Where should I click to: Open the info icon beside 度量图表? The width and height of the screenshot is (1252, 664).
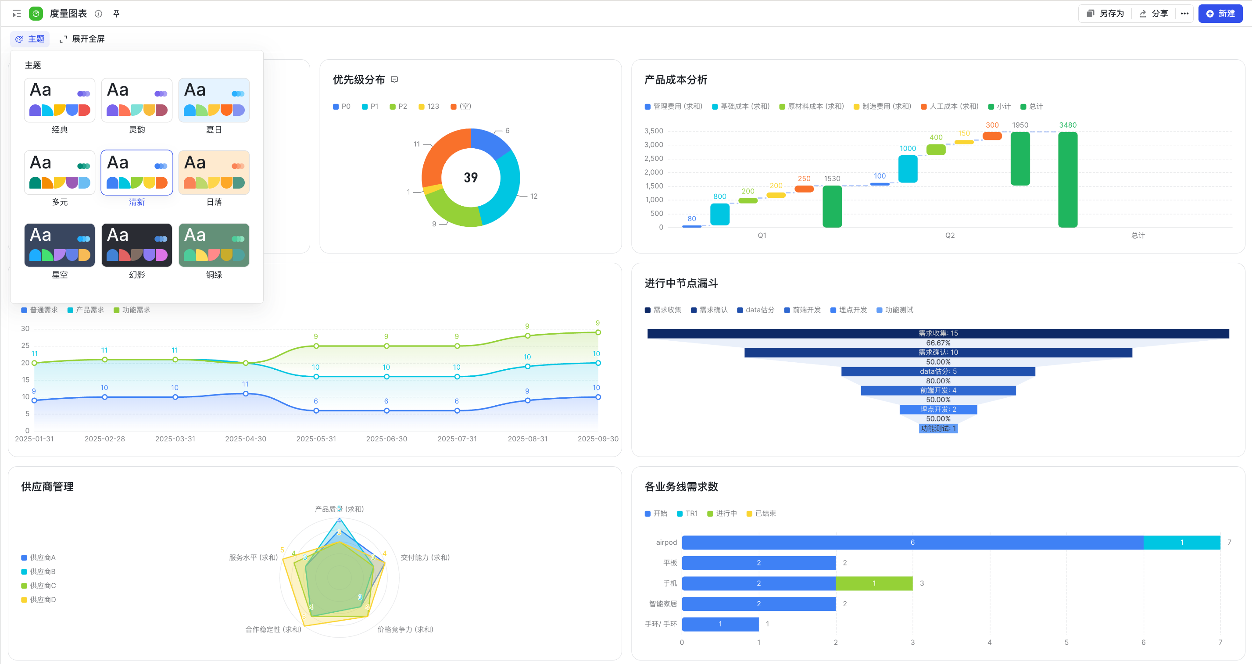(x=98, y=14)
